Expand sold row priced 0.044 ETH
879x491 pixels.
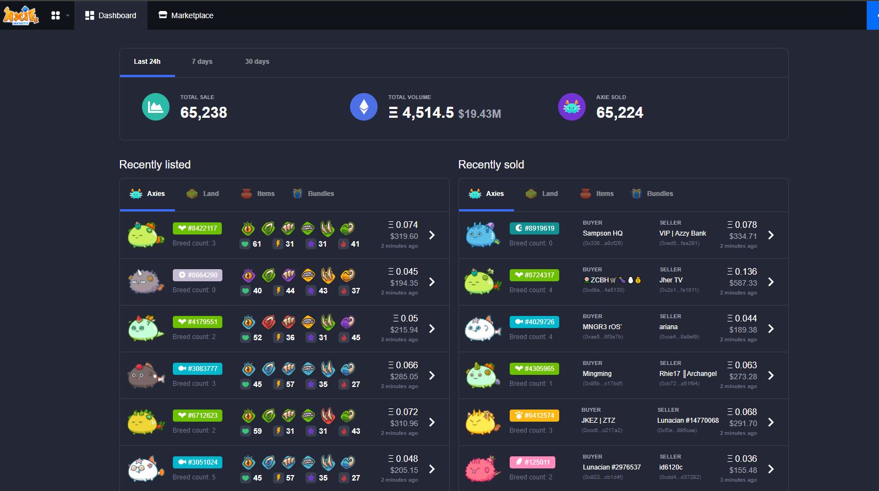pyautogui.click(x=771, y=329)
